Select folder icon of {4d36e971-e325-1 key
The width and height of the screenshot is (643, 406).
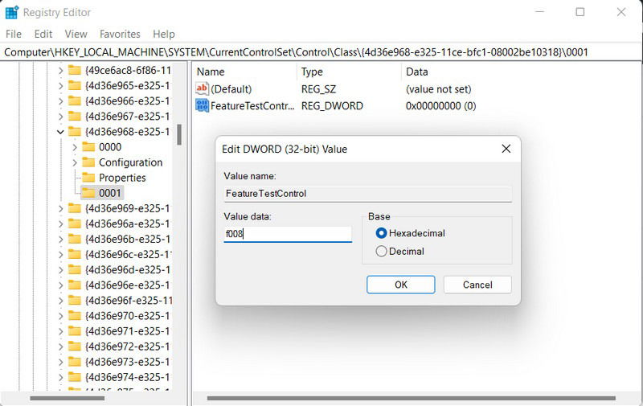[74, 331]
